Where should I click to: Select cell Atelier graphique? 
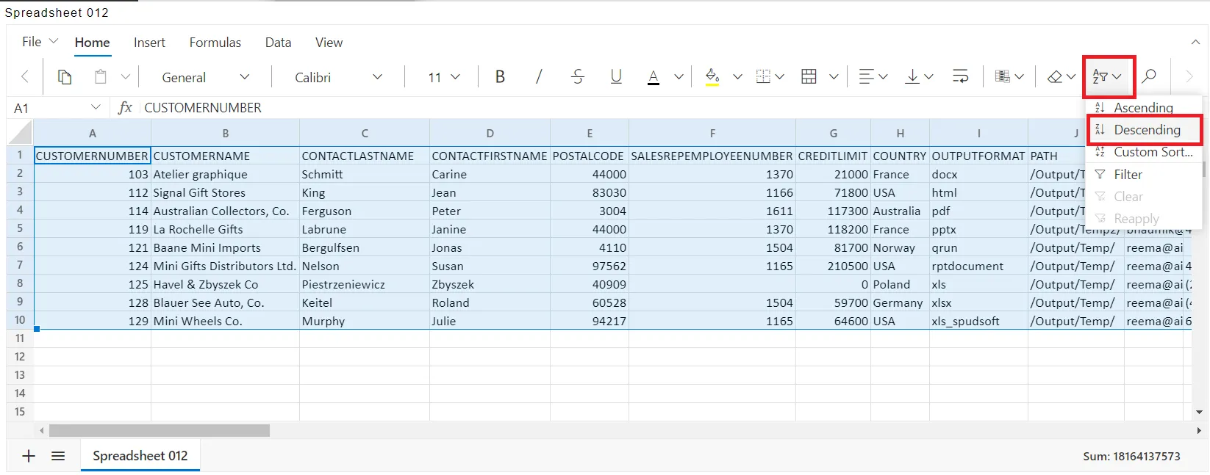click(225, 174)
